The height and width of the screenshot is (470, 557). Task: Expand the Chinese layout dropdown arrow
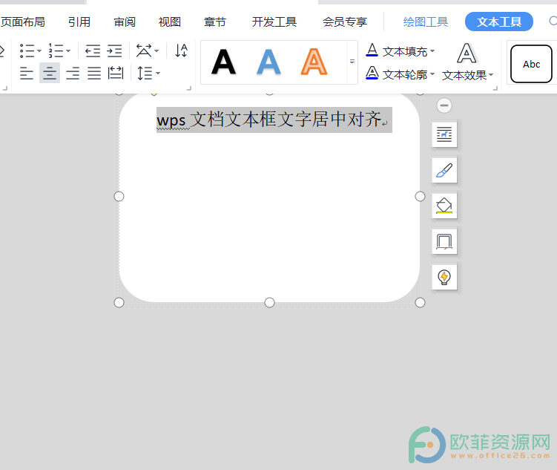[x=156, y=50]
